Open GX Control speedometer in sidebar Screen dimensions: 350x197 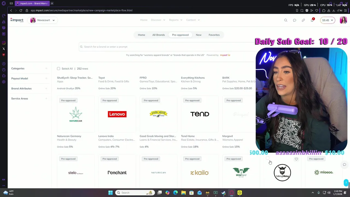click(4, 16)
